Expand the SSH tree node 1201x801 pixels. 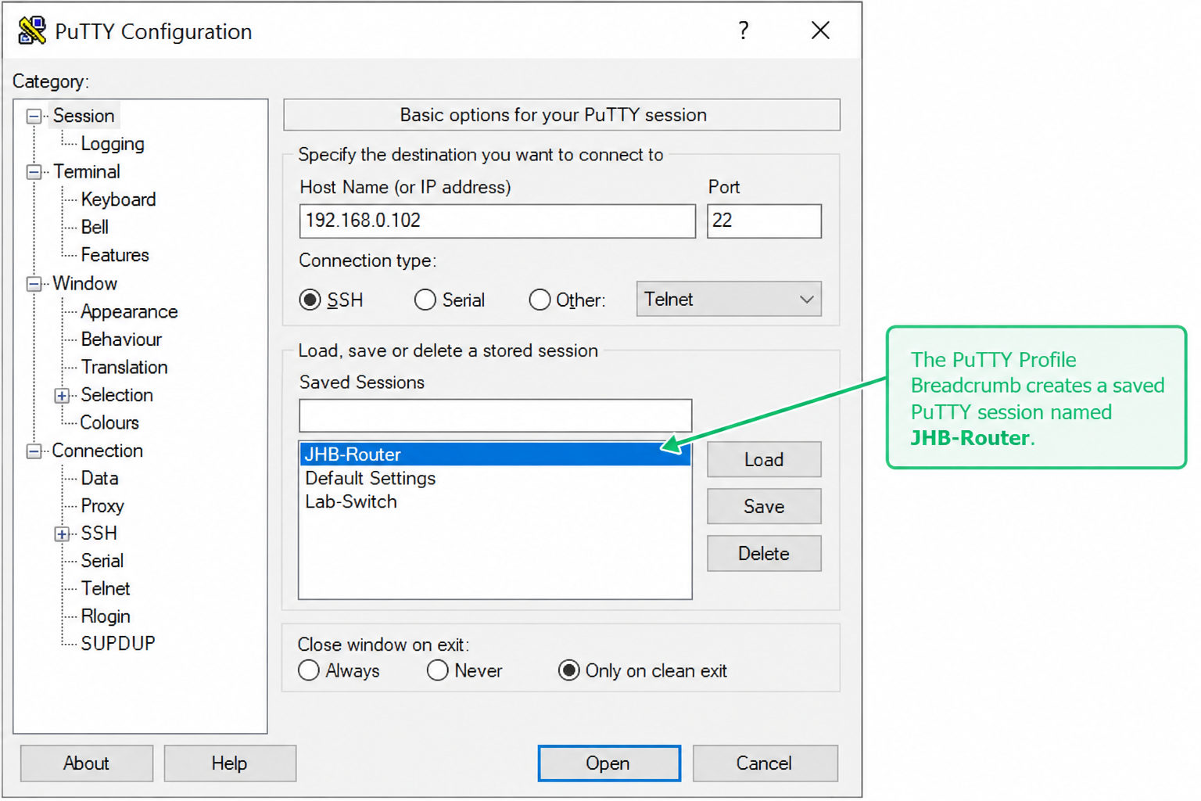[x=62, y=534]
